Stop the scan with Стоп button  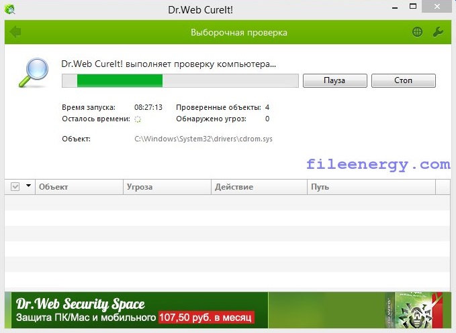pos(404,80)
